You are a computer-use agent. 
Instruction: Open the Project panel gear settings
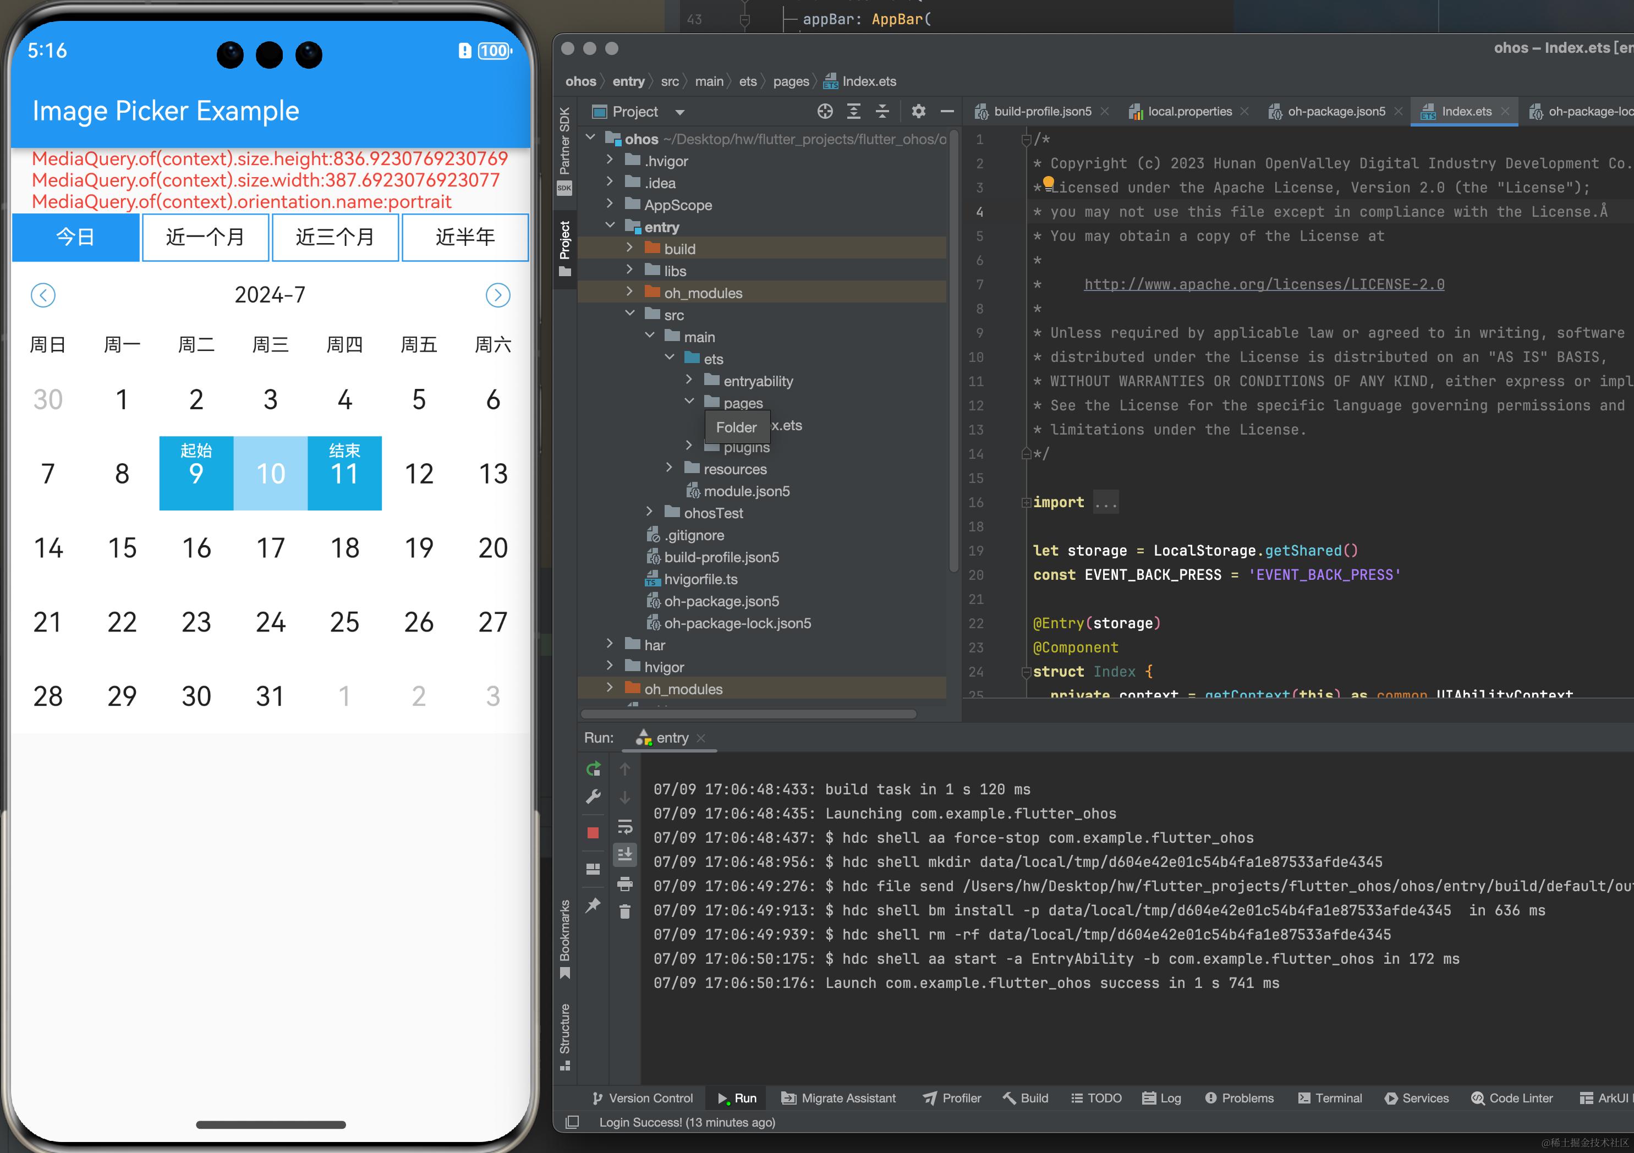(x=918, y=111)
